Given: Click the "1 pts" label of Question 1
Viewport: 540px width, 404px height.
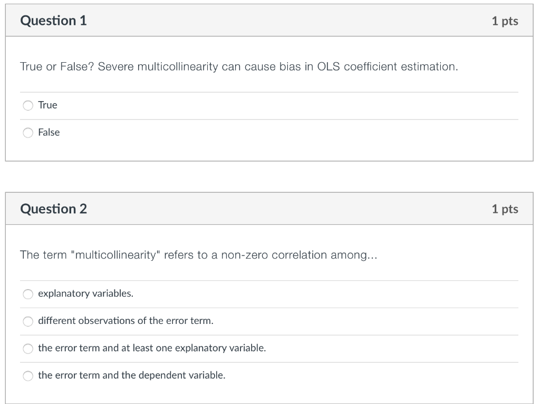Looking at the screenshot, I should [505, 21].
